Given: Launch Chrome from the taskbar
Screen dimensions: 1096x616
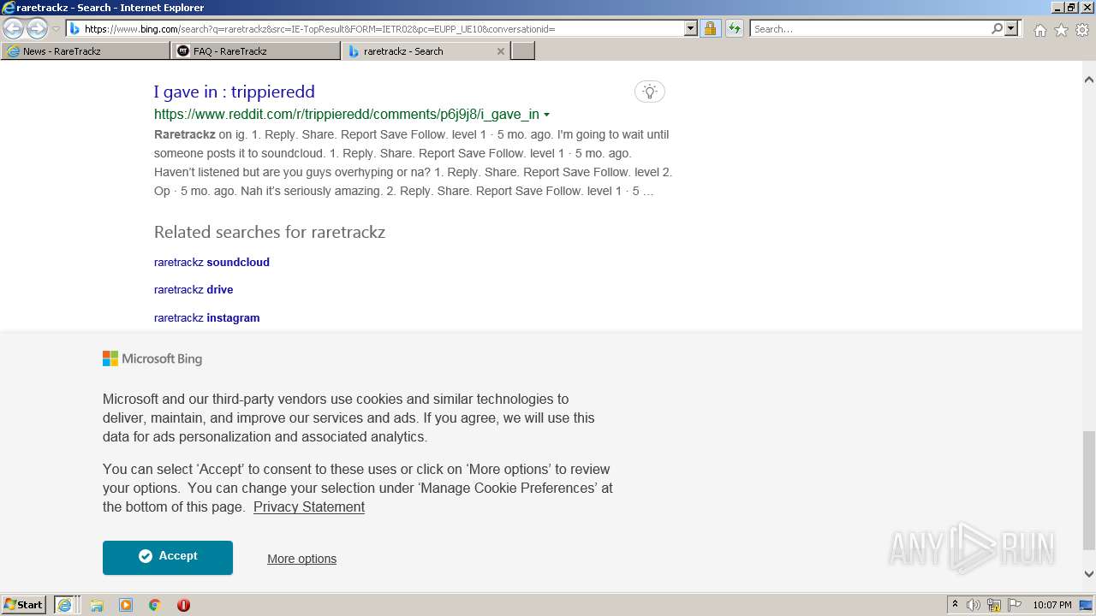Looking at the screenshot, I should tap(155, 605).
